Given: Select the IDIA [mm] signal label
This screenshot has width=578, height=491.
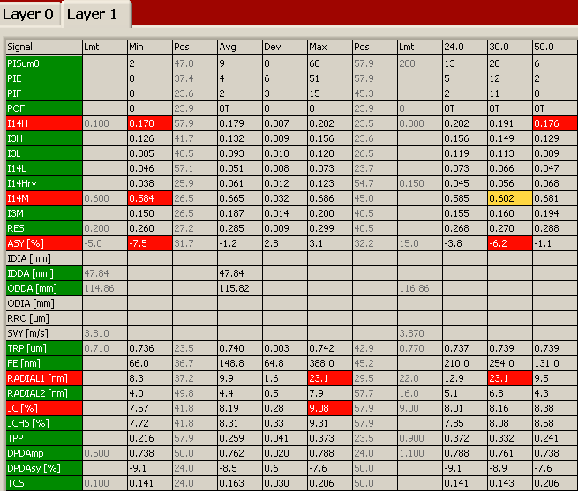Looking at the screenshot, I should [x=44, y=258].
